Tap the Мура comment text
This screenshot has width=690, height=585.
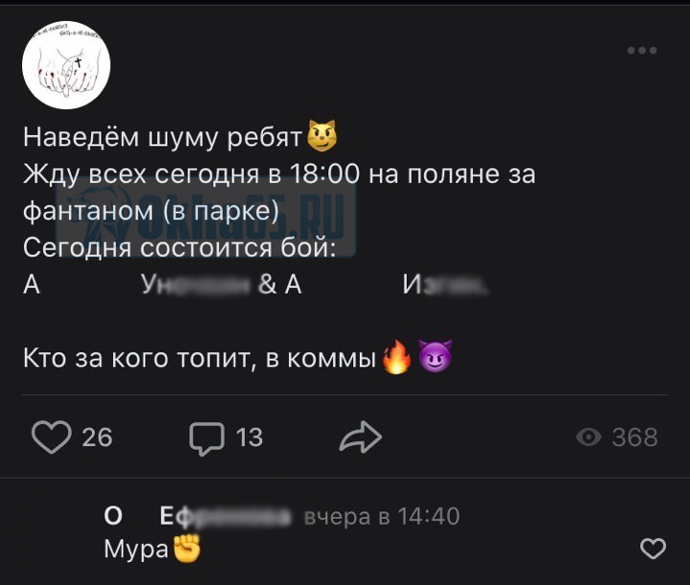pos(136,549)
